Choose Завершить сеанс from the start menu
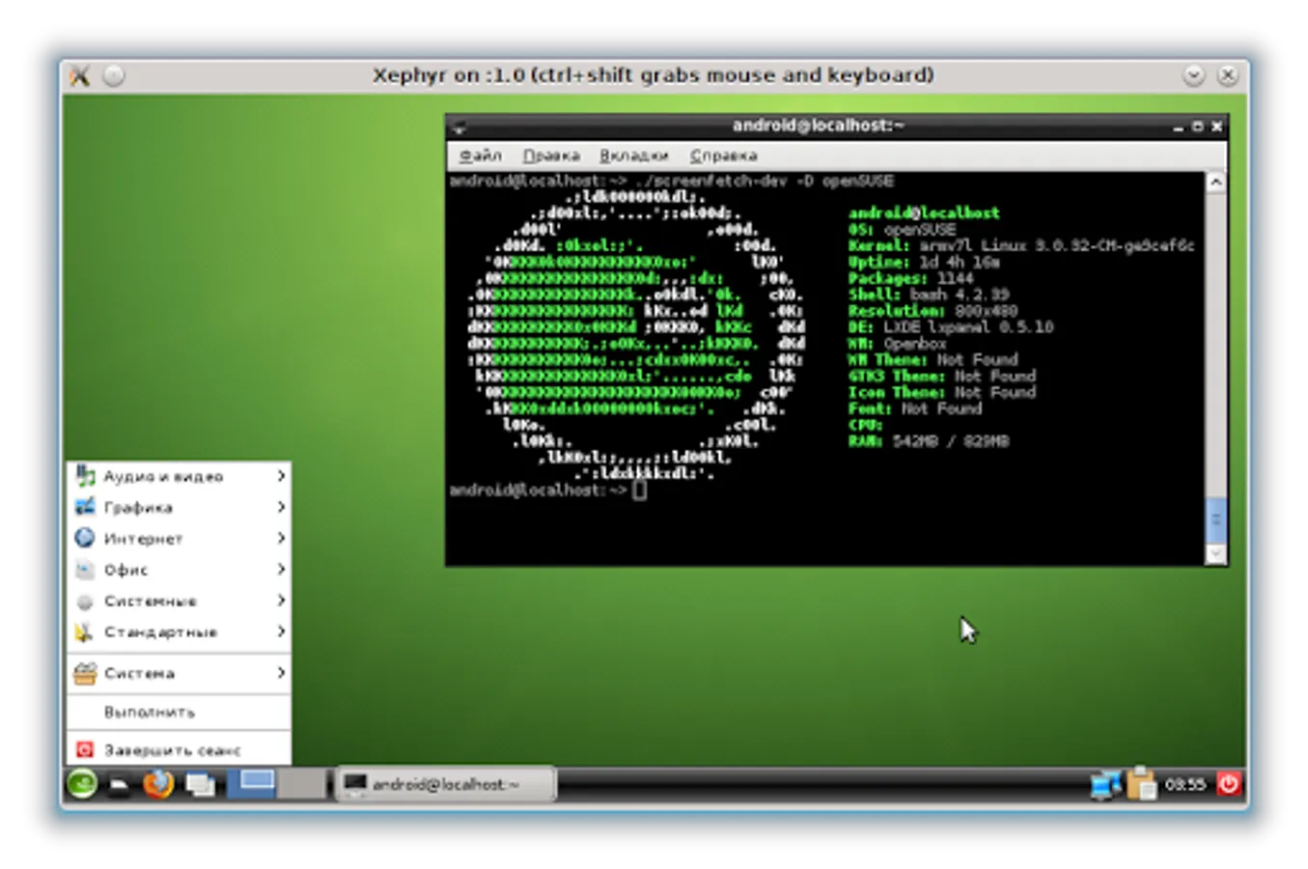The image size is (1308, 869). point(180,749)
